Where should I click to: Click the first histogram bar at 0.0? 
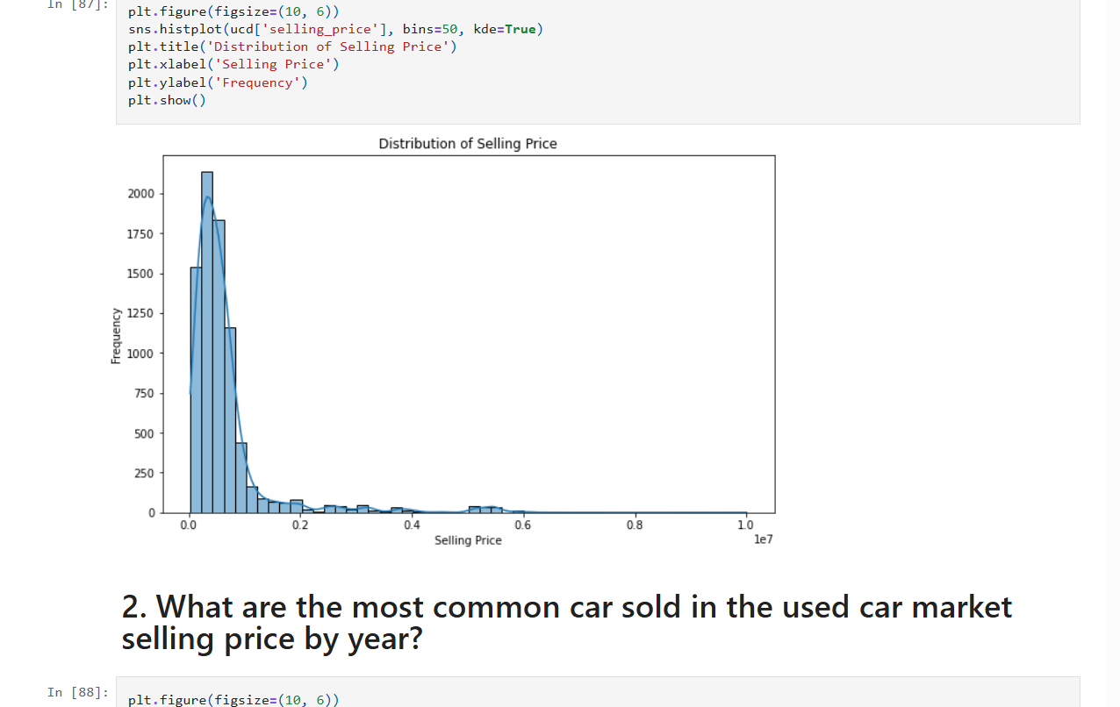click(x=196, y=389)
